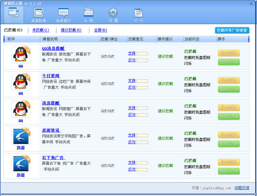The image size is (257, 196).
Task: Click the 0次/0次 count in 桌面资讯 row
Action: click(108, 138)
